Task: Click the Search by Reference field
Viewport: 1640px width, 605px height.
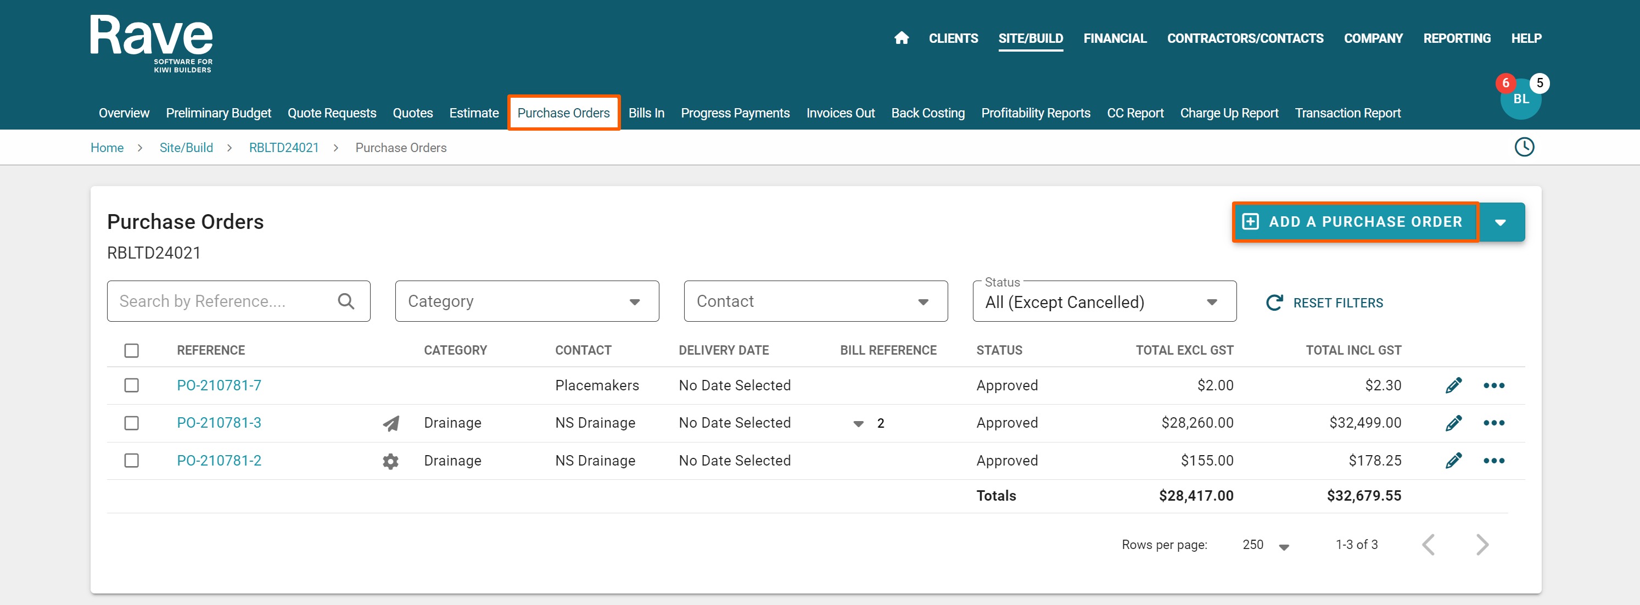Action: pyautogui.click(x=223, y=301)
